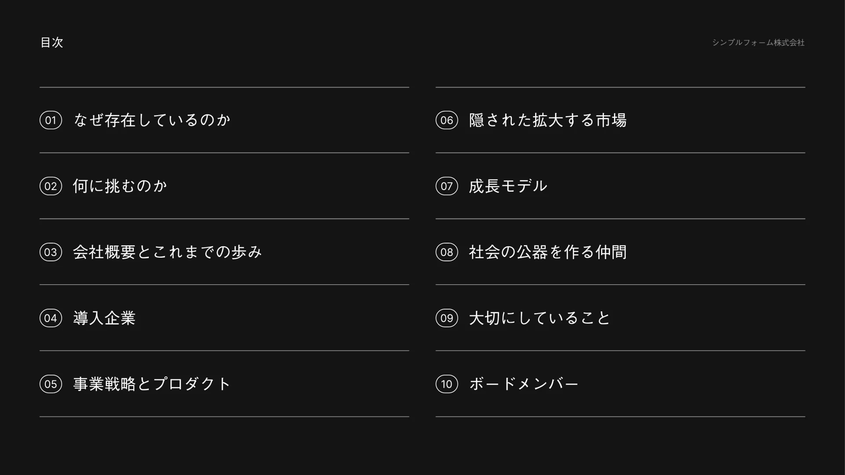Click the circled 08 number badge
The width and height of the screenshot is (845, 475).
[447, 252]
